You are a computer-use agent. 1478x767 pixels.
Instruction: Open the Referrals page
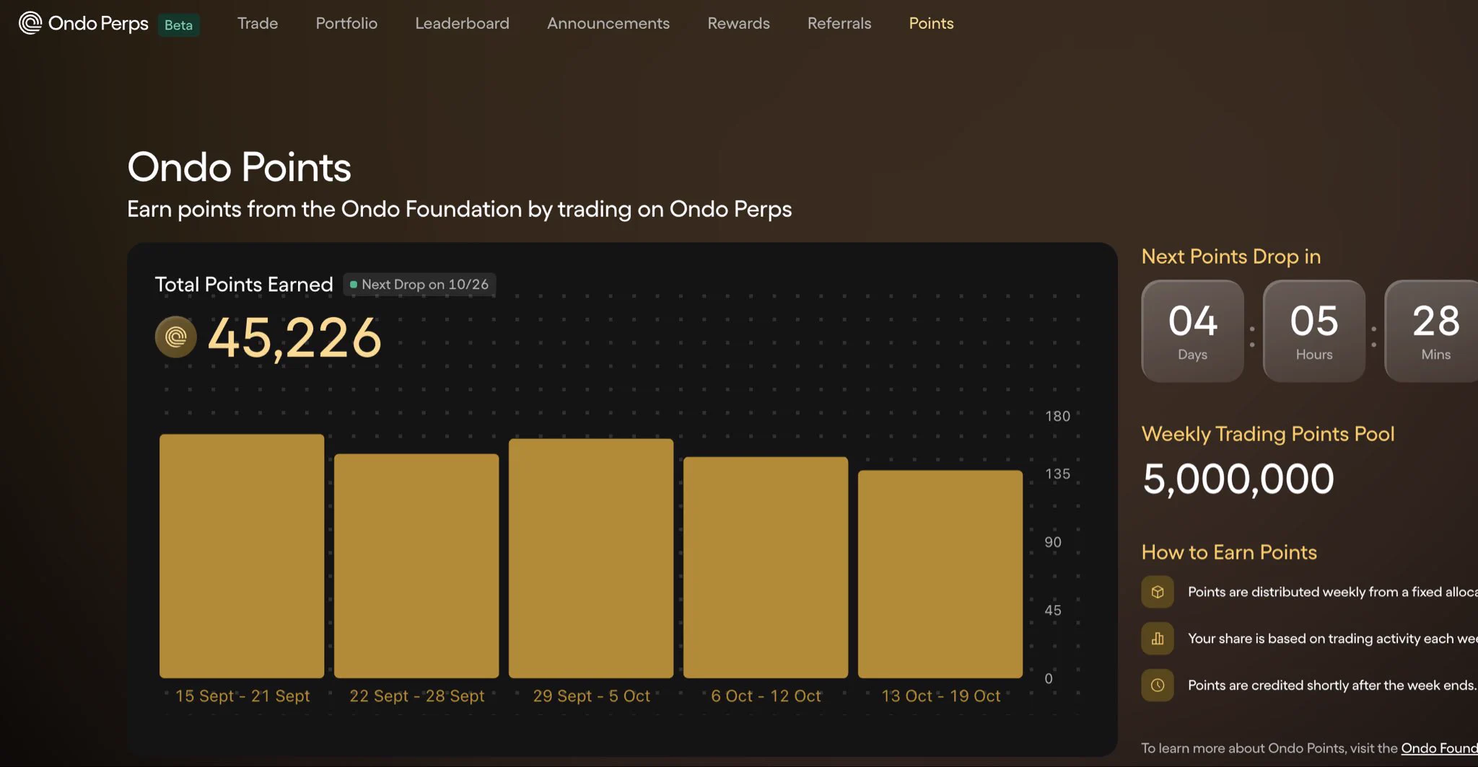coord(839,23)
